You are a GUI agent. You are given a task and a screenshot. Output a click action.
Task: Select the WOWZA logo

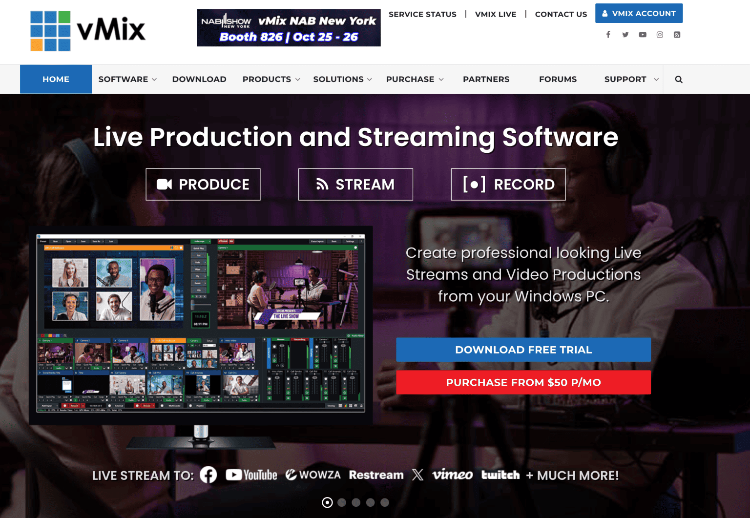(313, 475)
